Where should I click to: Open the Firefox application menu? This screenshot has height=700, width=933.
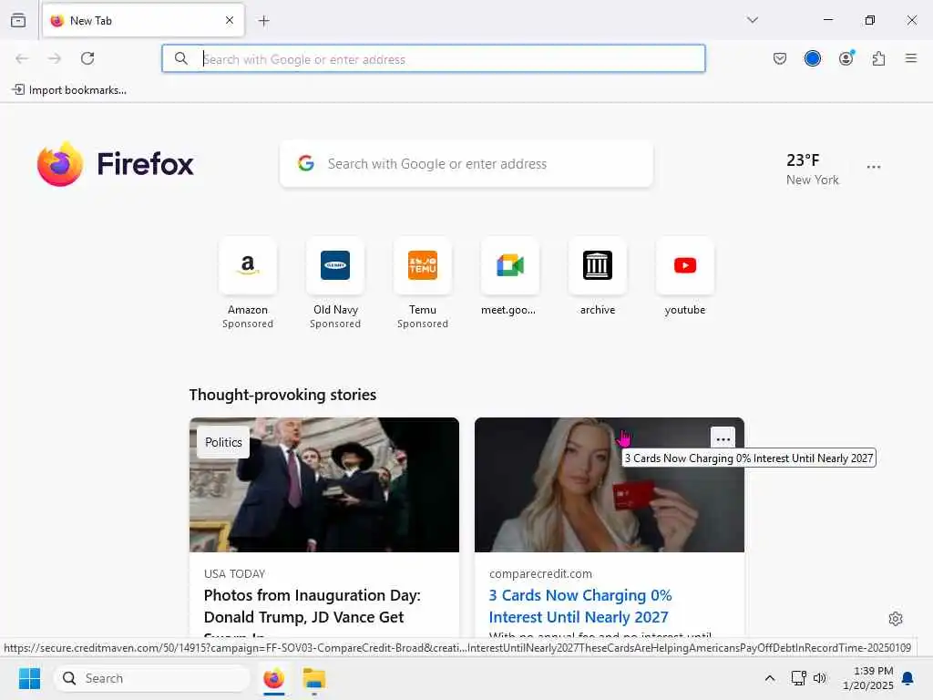(911, 58)
